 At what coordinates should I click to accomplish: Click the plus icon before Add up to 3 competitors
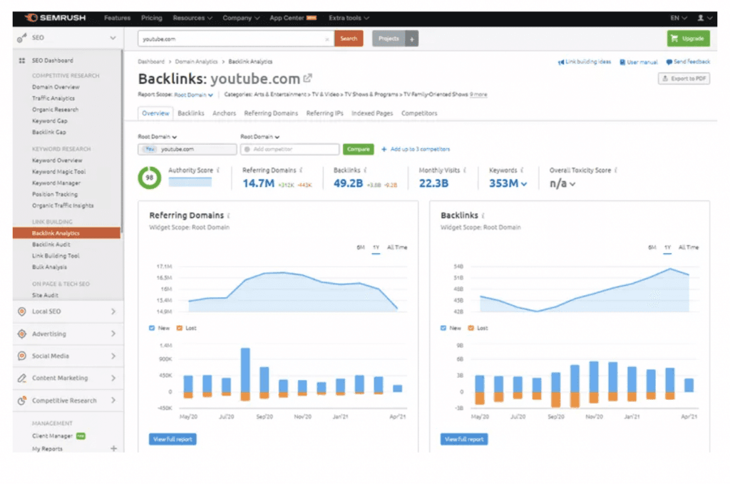(384, 150)
